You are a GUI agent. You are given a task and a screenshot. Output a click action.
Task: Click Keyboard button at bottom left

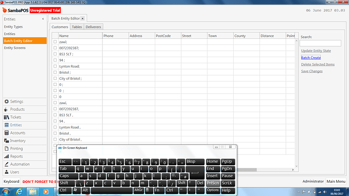11,181
